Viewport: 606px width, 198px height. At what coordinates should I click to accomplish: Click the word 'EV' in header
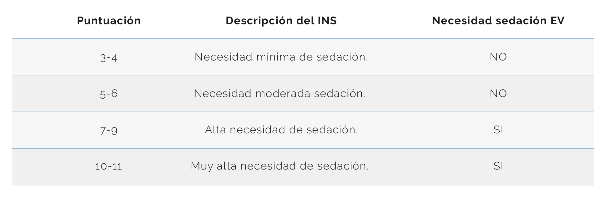tap(558, 21)
